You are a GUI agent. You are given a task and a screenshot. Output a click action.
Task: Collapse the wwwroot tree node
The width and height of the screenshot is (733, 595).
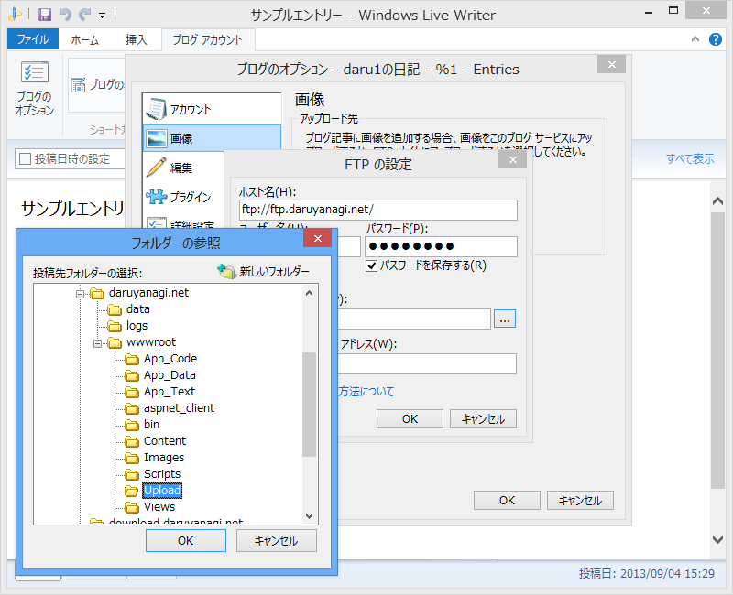coord(98,343)
